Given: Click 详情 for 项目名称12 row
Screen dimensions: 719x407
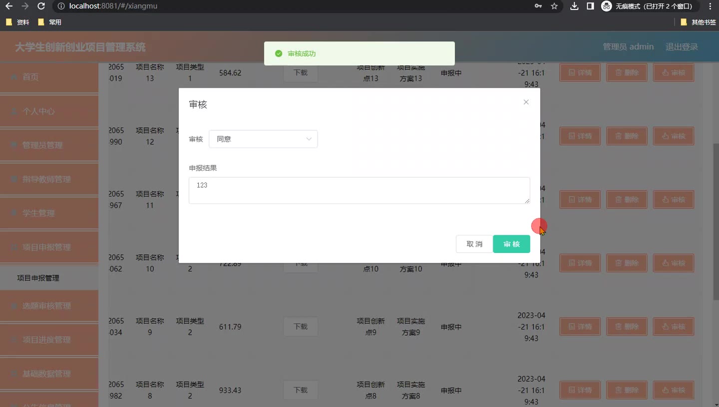Looking at the screenshot, I should (x=580, y=136).
